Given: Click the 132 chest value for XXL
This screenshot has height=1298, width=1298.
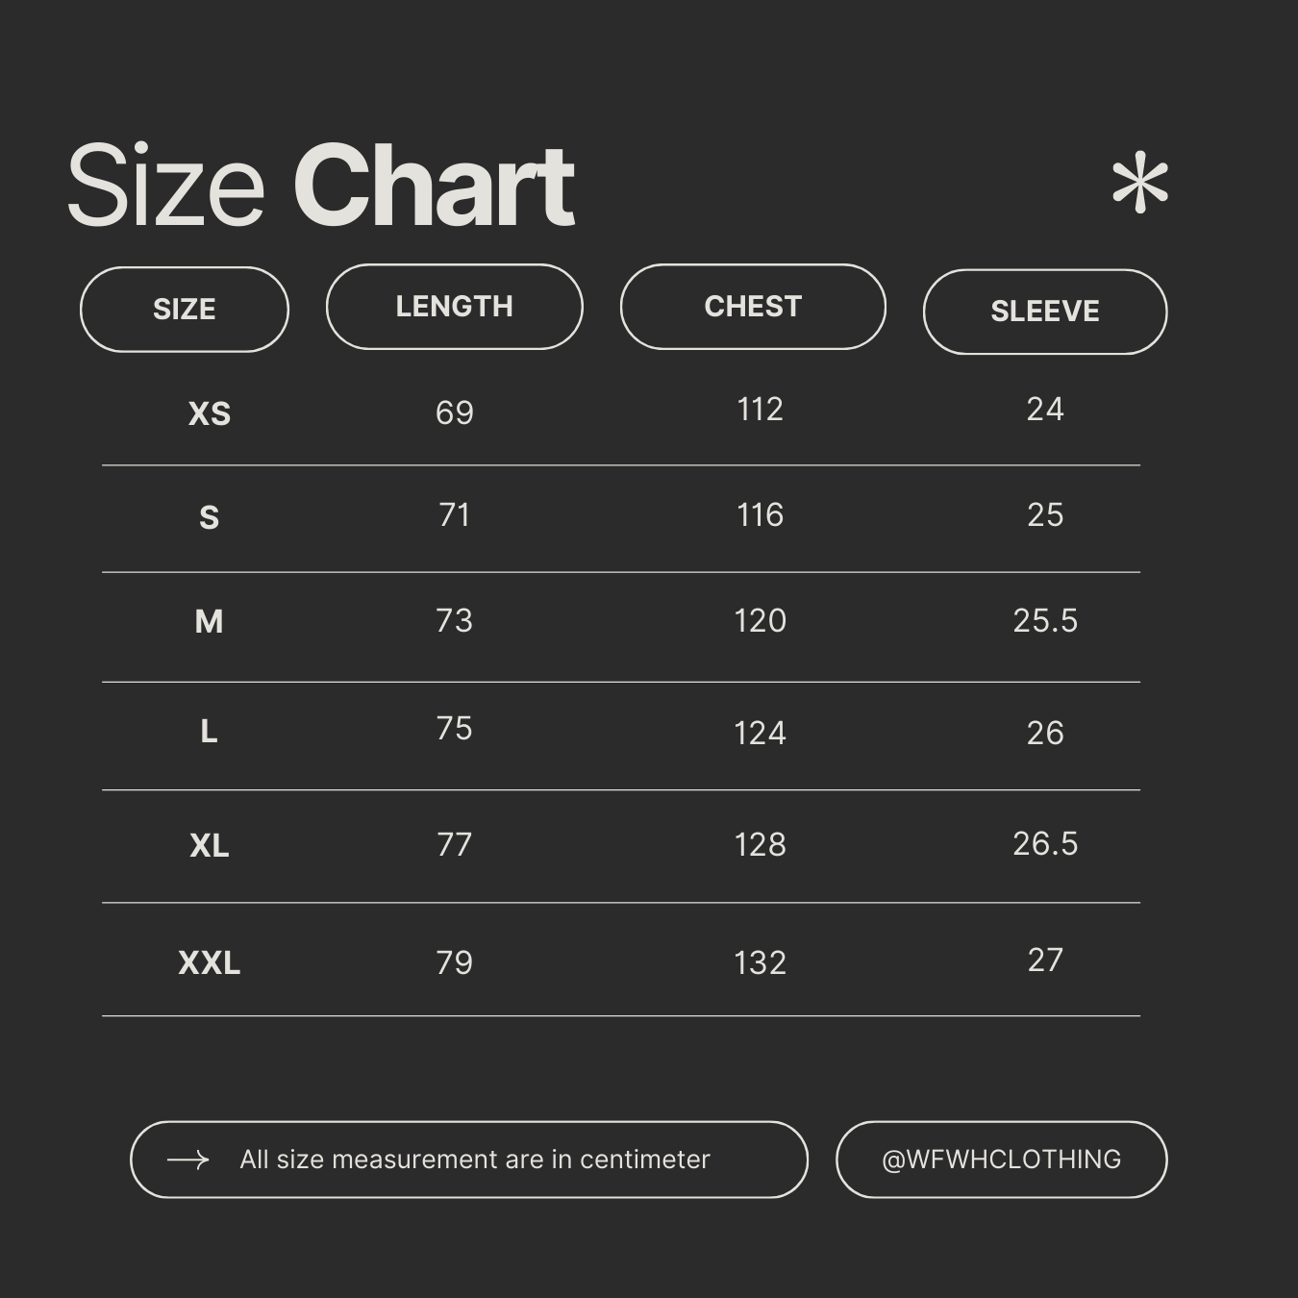Looking at the screenshot, I should coord(760,962).
